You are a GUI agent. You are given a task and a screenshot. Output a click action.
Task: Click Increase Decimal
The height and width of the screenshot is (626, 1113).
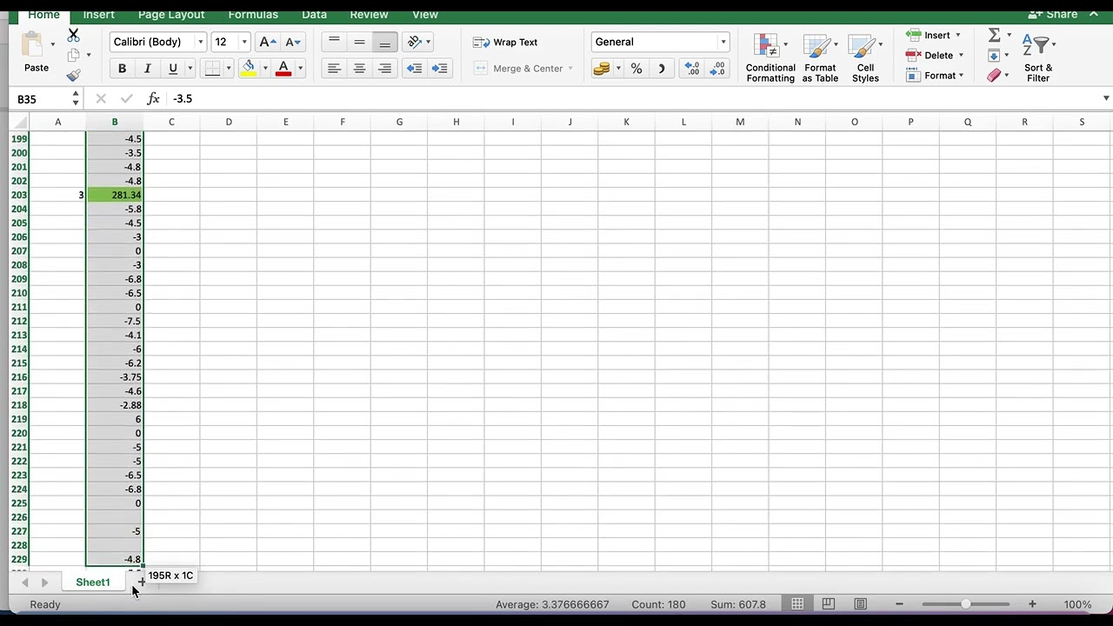(692, 69)
